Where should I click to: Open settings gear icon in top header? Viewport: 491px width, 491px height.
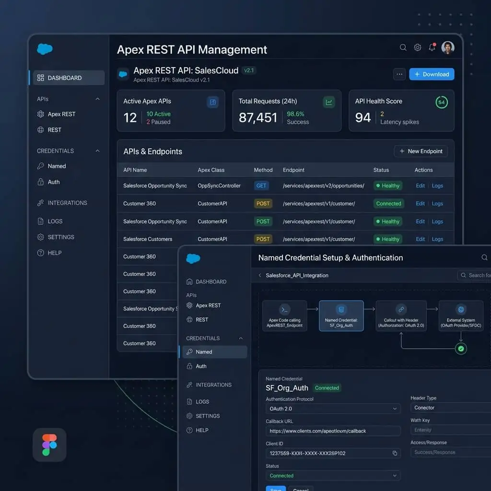(418, 47)
